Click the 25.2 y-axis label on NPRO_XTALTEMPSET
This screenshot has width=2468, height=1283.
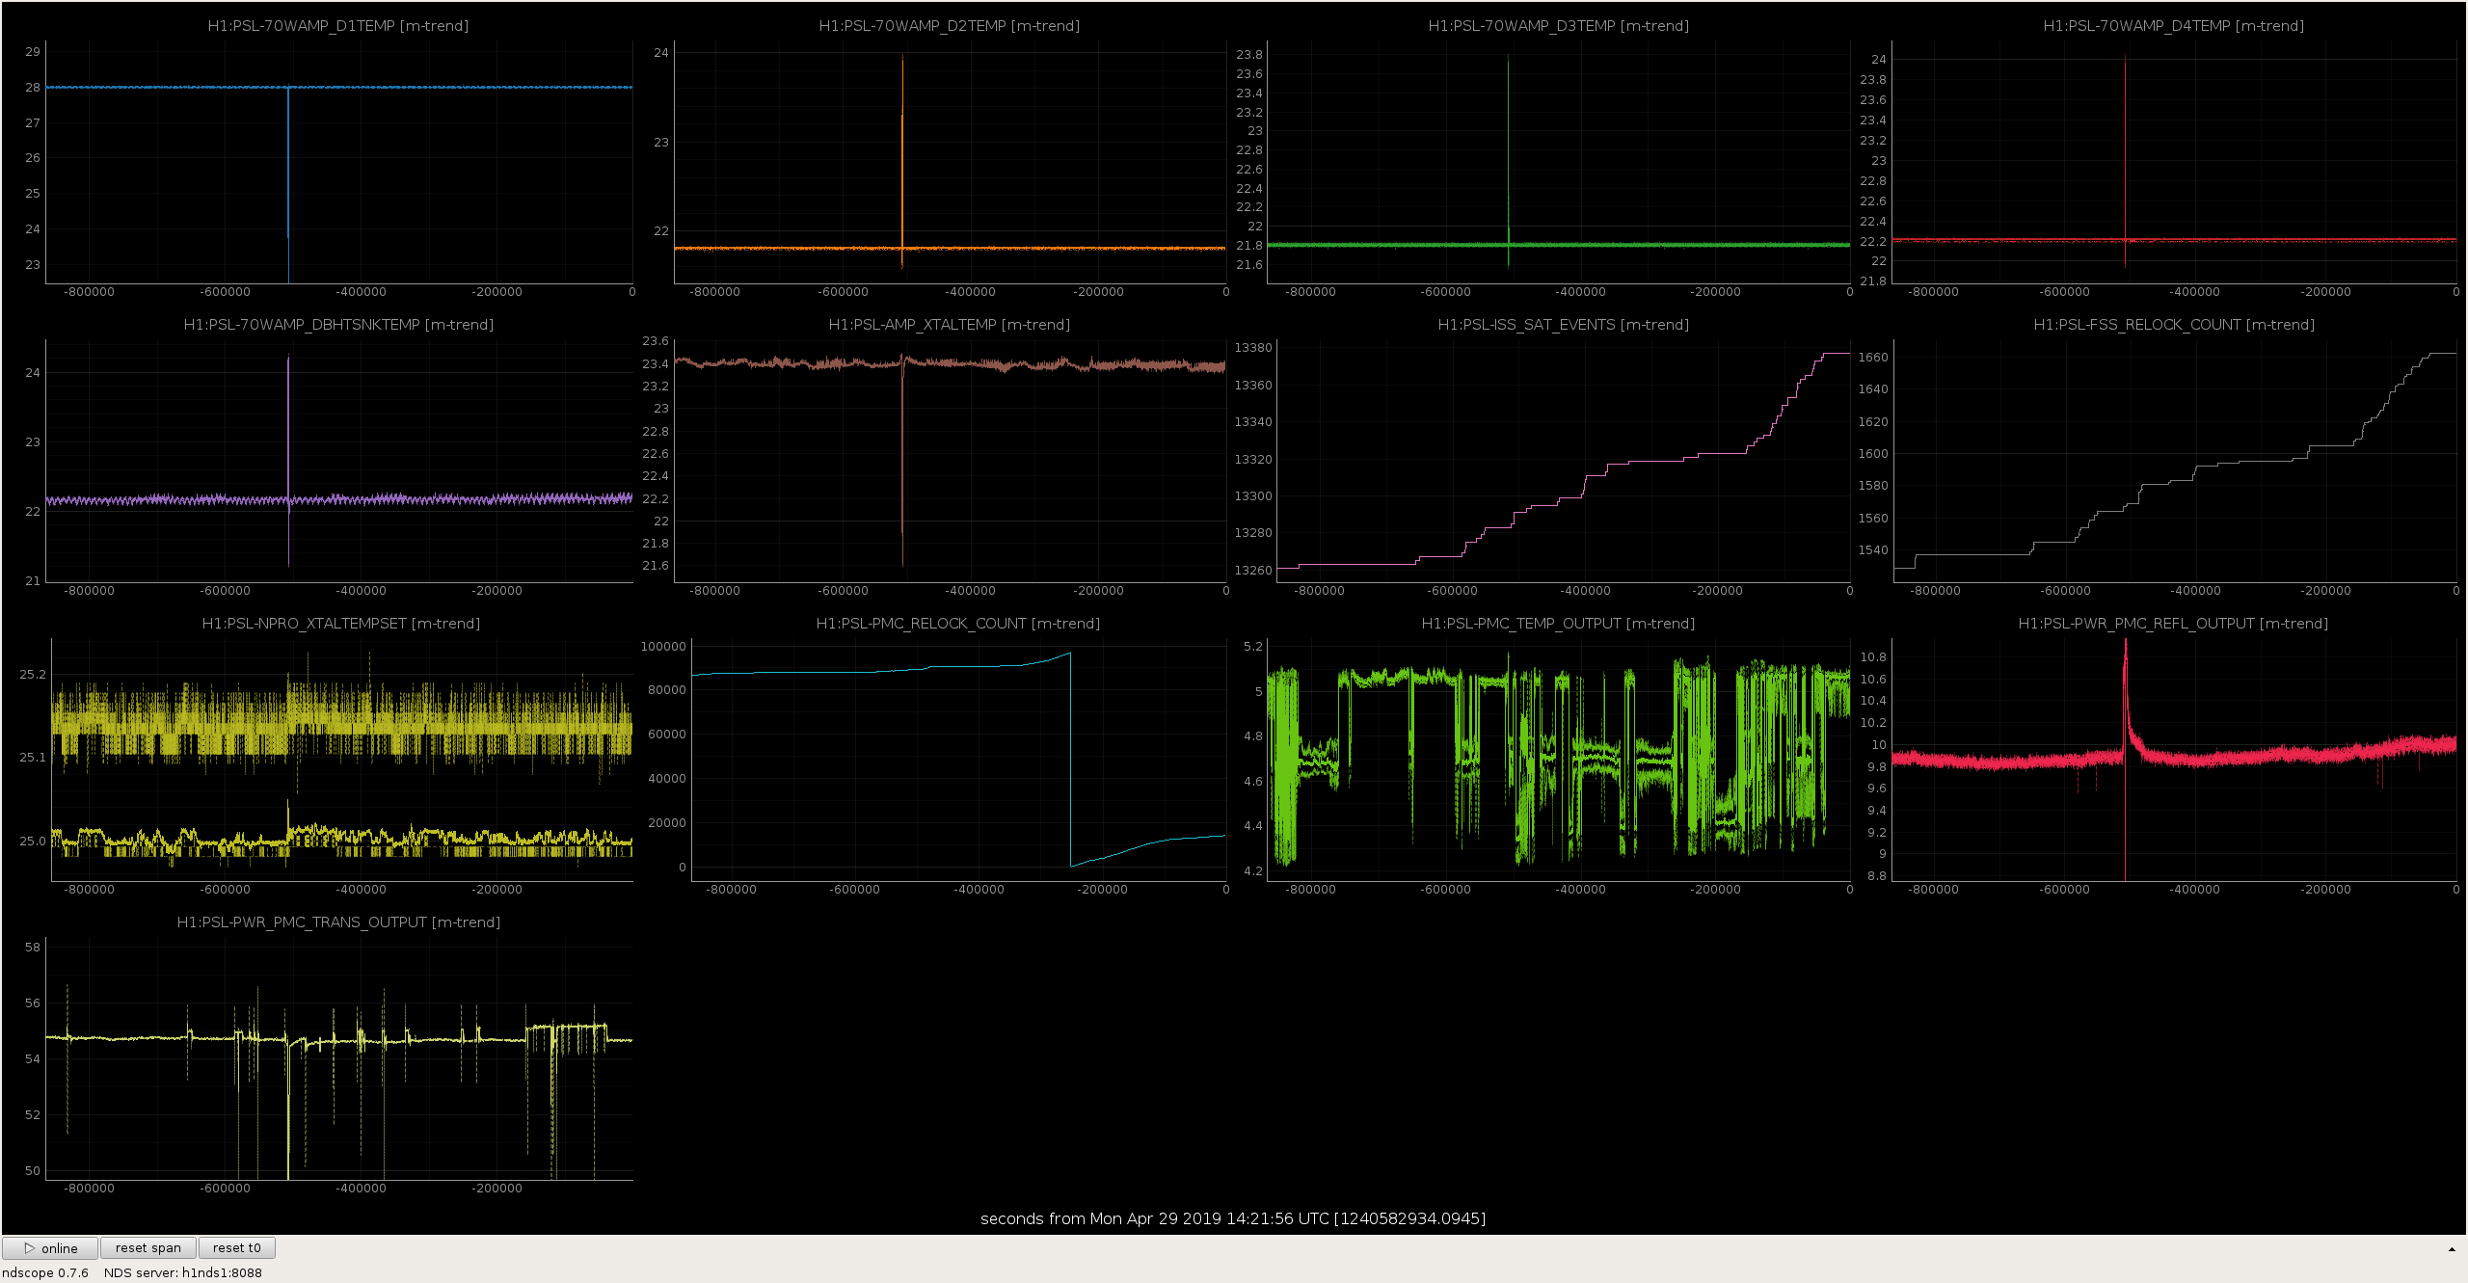point(33,675)
